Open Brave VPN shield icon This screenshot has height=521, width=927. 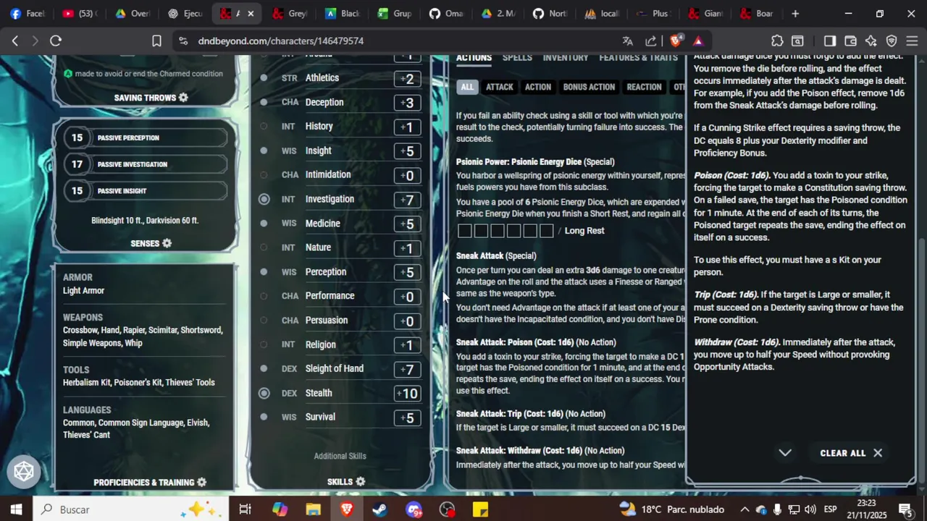tap(892, 41)
